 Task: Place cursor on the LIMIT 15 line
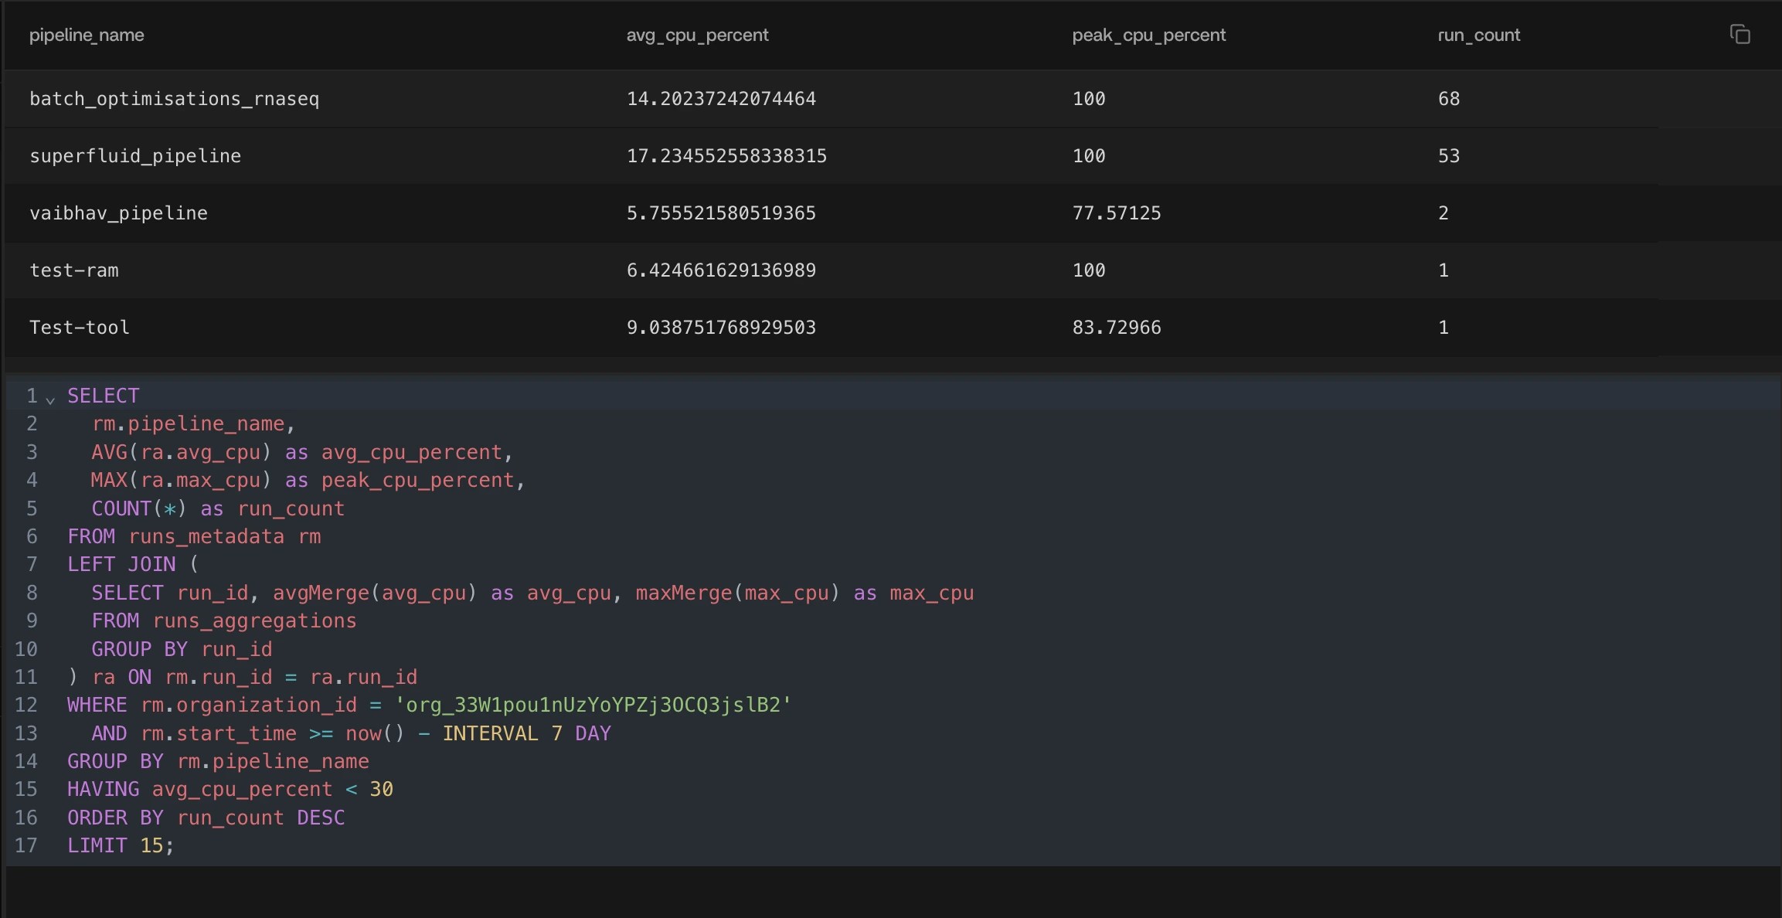pyautogui.click(x=120, y=845)
